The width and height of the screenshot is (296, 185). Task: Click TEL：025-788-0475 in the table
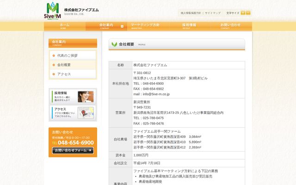pyautogui.click(x=148, y=118)
